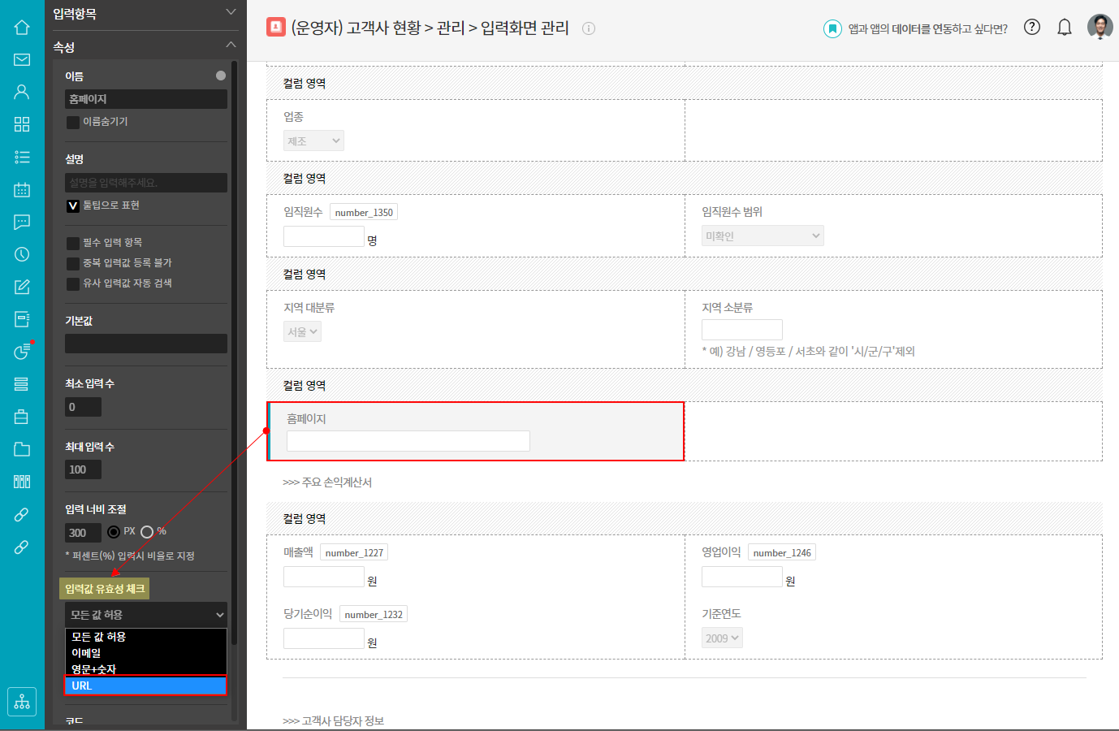The height and width of the screenshot is (731, 1119).
Task: Uncheck the 툴팁으로 표현 checkbox
Action: (73, 205)
